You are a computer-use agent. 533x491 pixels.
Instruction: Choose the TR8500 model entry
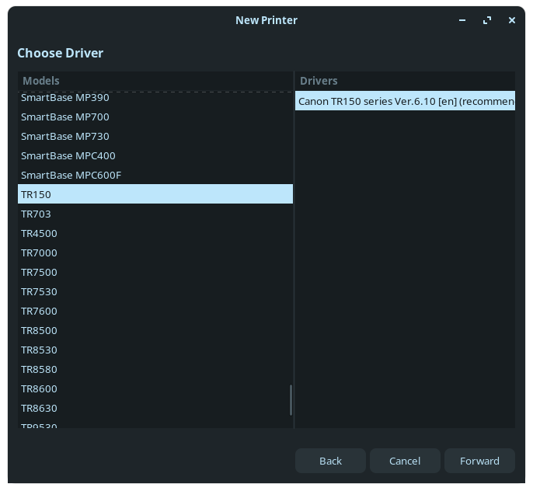[x=39, y=330]
